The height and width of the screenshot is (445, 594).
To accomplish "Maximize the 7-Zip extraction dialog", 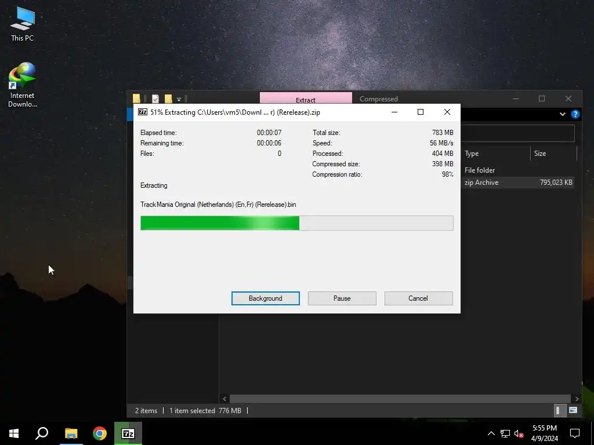I will tap(421, 112).
